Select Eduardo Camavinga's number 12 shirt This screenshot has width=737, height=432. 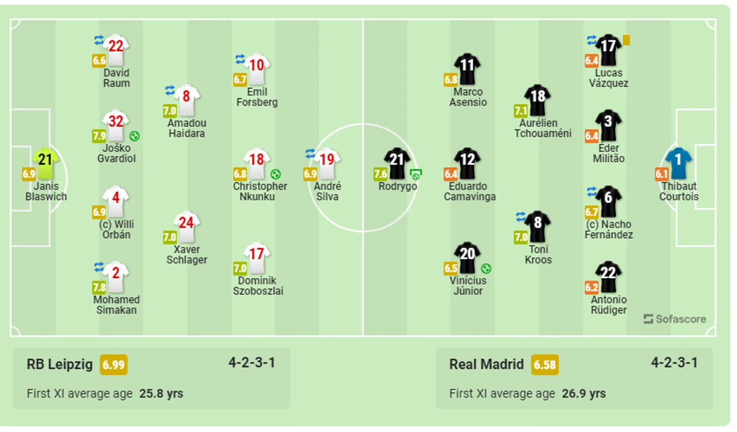point(467,163)
